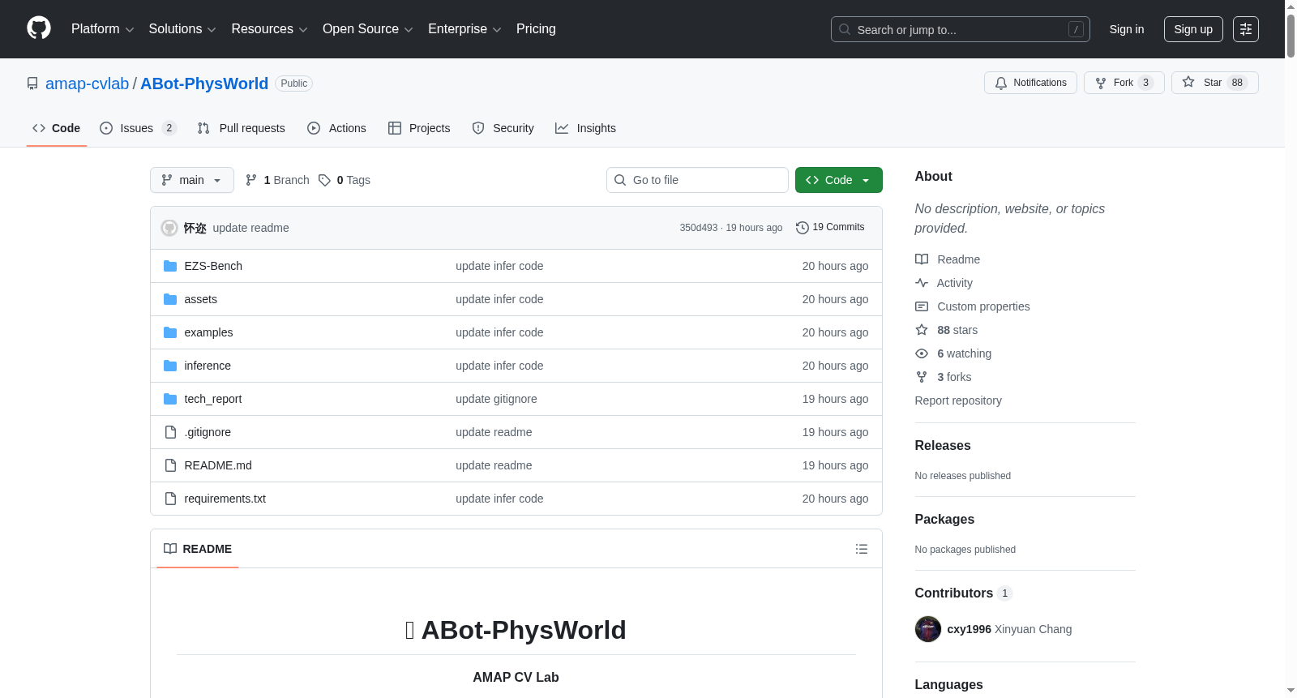Image resolution: width=1297 pixels, height=698 pixels.
Task: Click the fork icon beside 3 forks
Action: (x=922, y=377)
